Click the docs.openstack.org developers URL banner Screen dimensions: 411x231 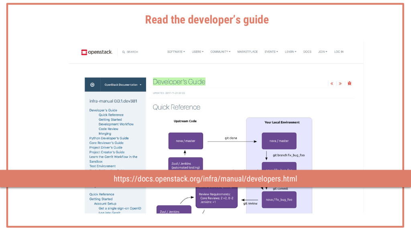click(205, 179)
